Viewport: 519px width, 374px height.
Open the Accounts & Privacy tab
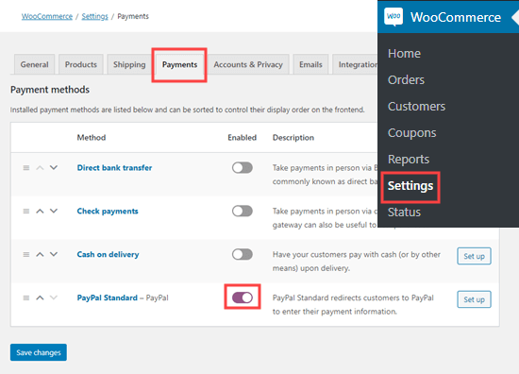click(x=248, y=64)
